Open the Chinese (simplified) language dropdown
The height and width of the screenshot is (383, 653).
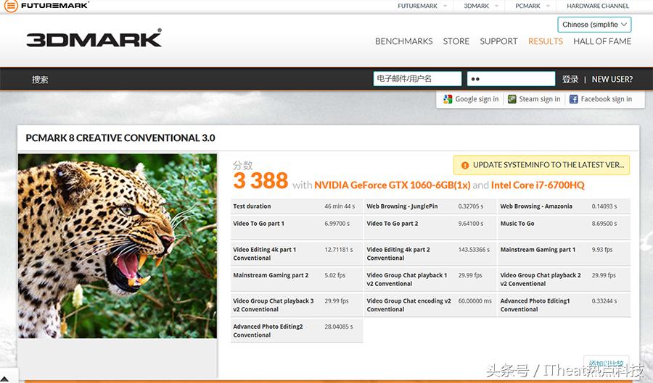[594, 25]
